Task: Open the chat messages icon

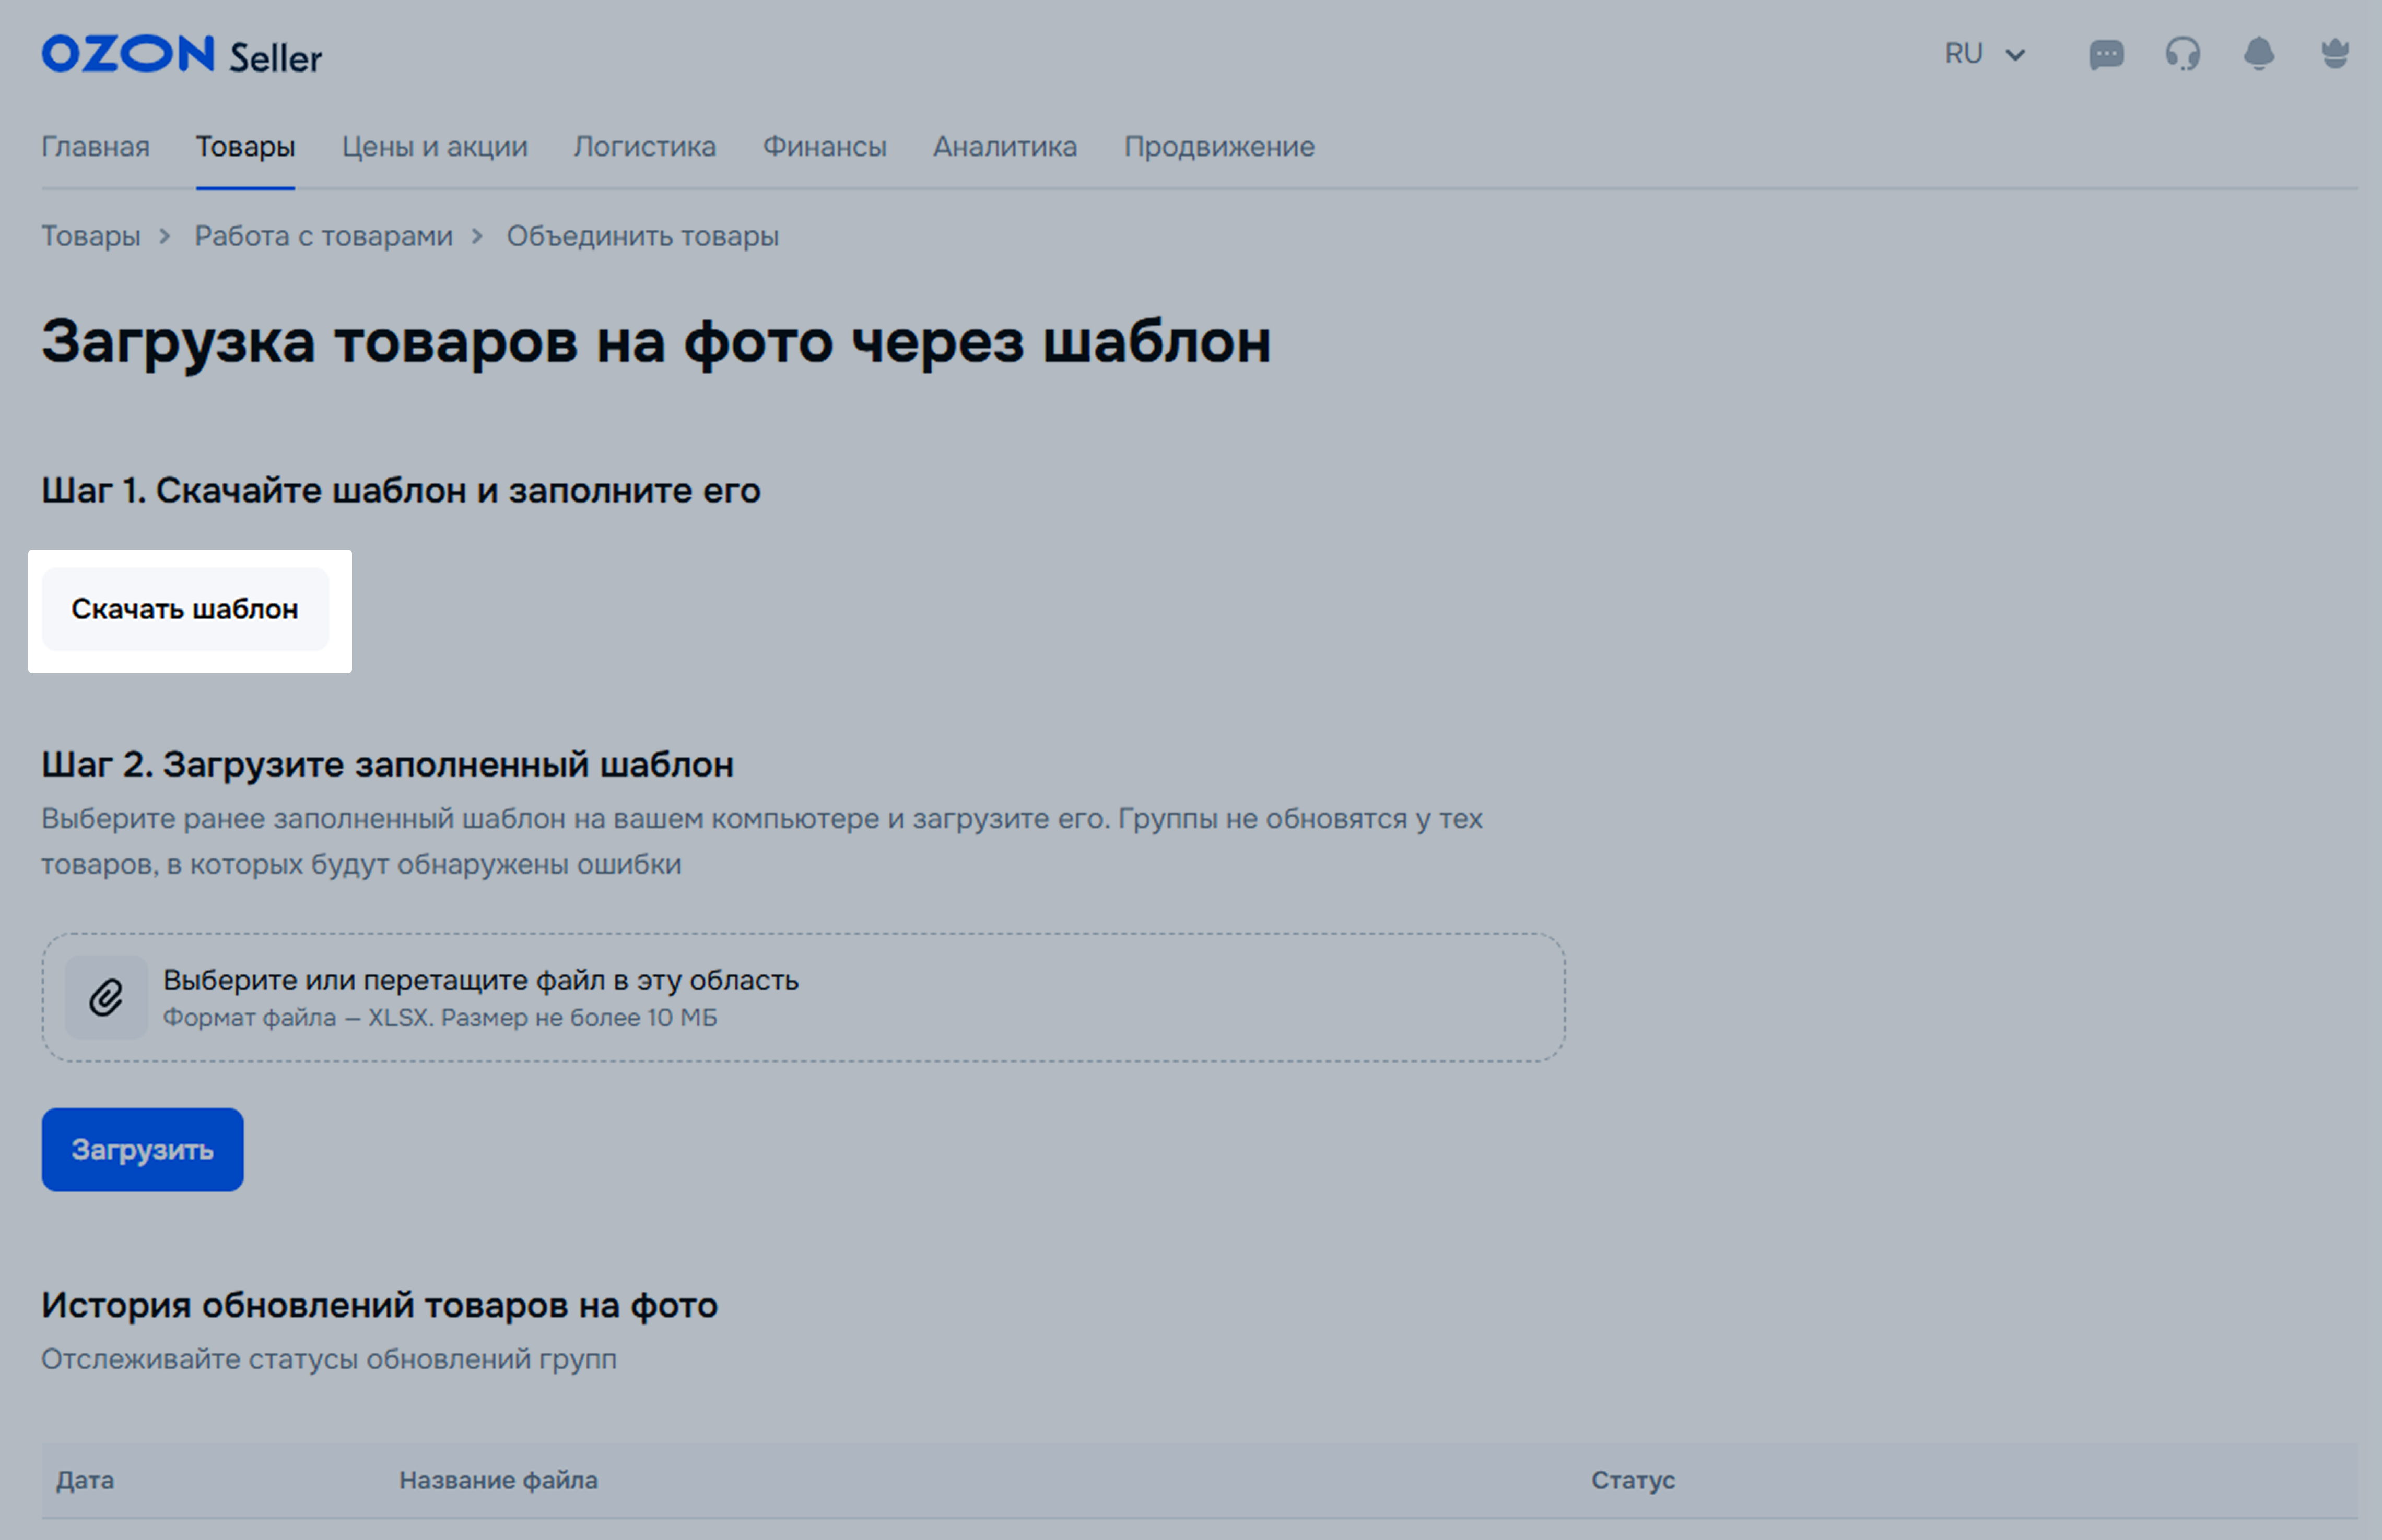Action: pos(2106,54)
